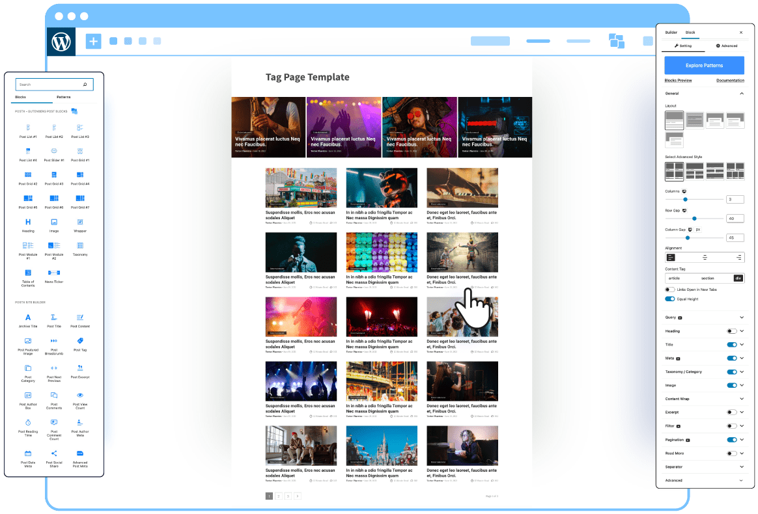This screenshot has height=514, width=758.
Task: Insert the Image block
Action: [x=54, y=226]
